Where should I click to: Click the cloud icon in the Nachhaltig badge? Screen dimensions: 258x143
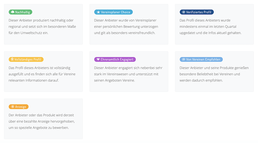[13, 12]
